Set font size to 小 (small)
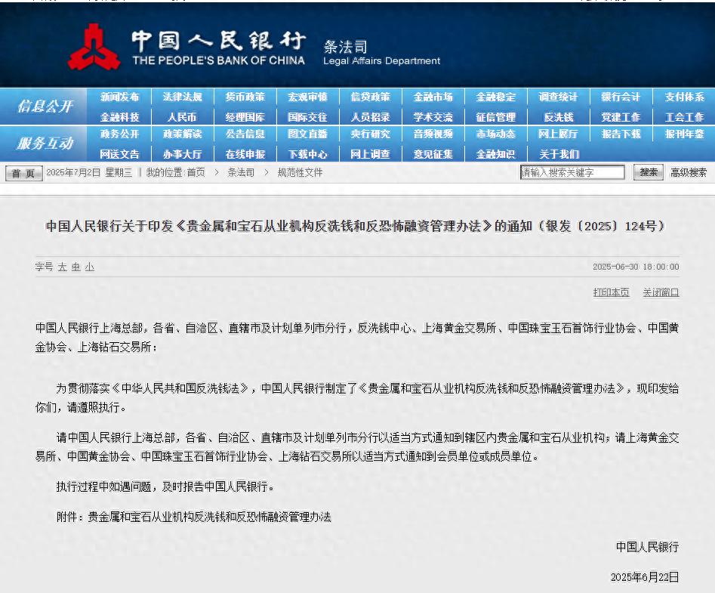 [x=90, y=267]
